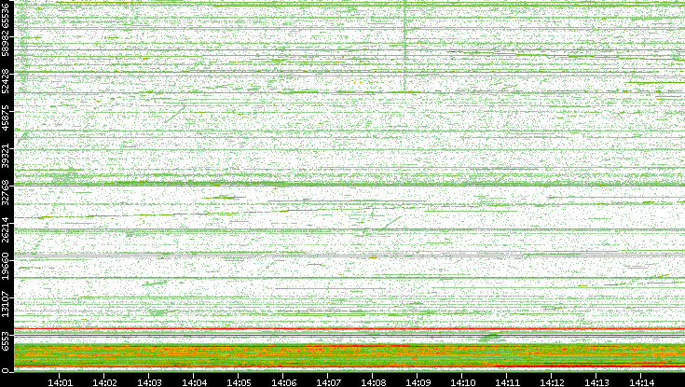Screen dimensions: 685x387
Task: Click the 19660 vertical axis label
Action: click(5, 267)
